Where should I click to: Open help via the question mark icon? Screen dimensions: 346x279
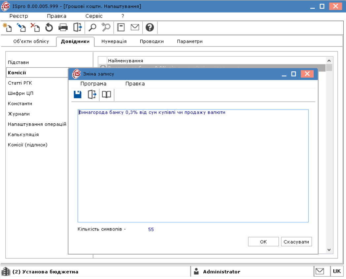click(150, 27)
